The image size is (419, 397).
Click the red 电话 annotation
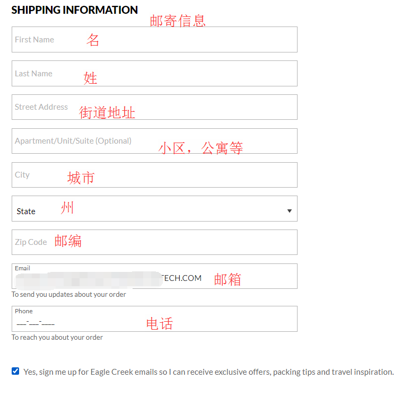(160, 324)
